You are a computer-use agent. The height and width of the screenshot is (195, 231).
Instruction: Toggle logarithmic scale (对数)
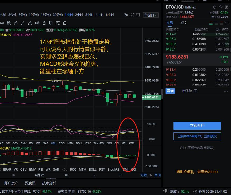[144, 175]
